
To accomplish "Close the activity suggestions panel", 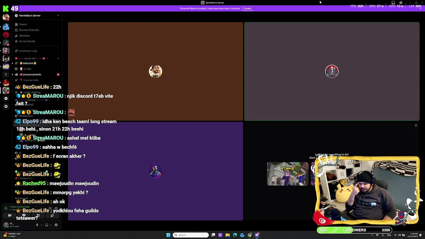I will 416,125.
